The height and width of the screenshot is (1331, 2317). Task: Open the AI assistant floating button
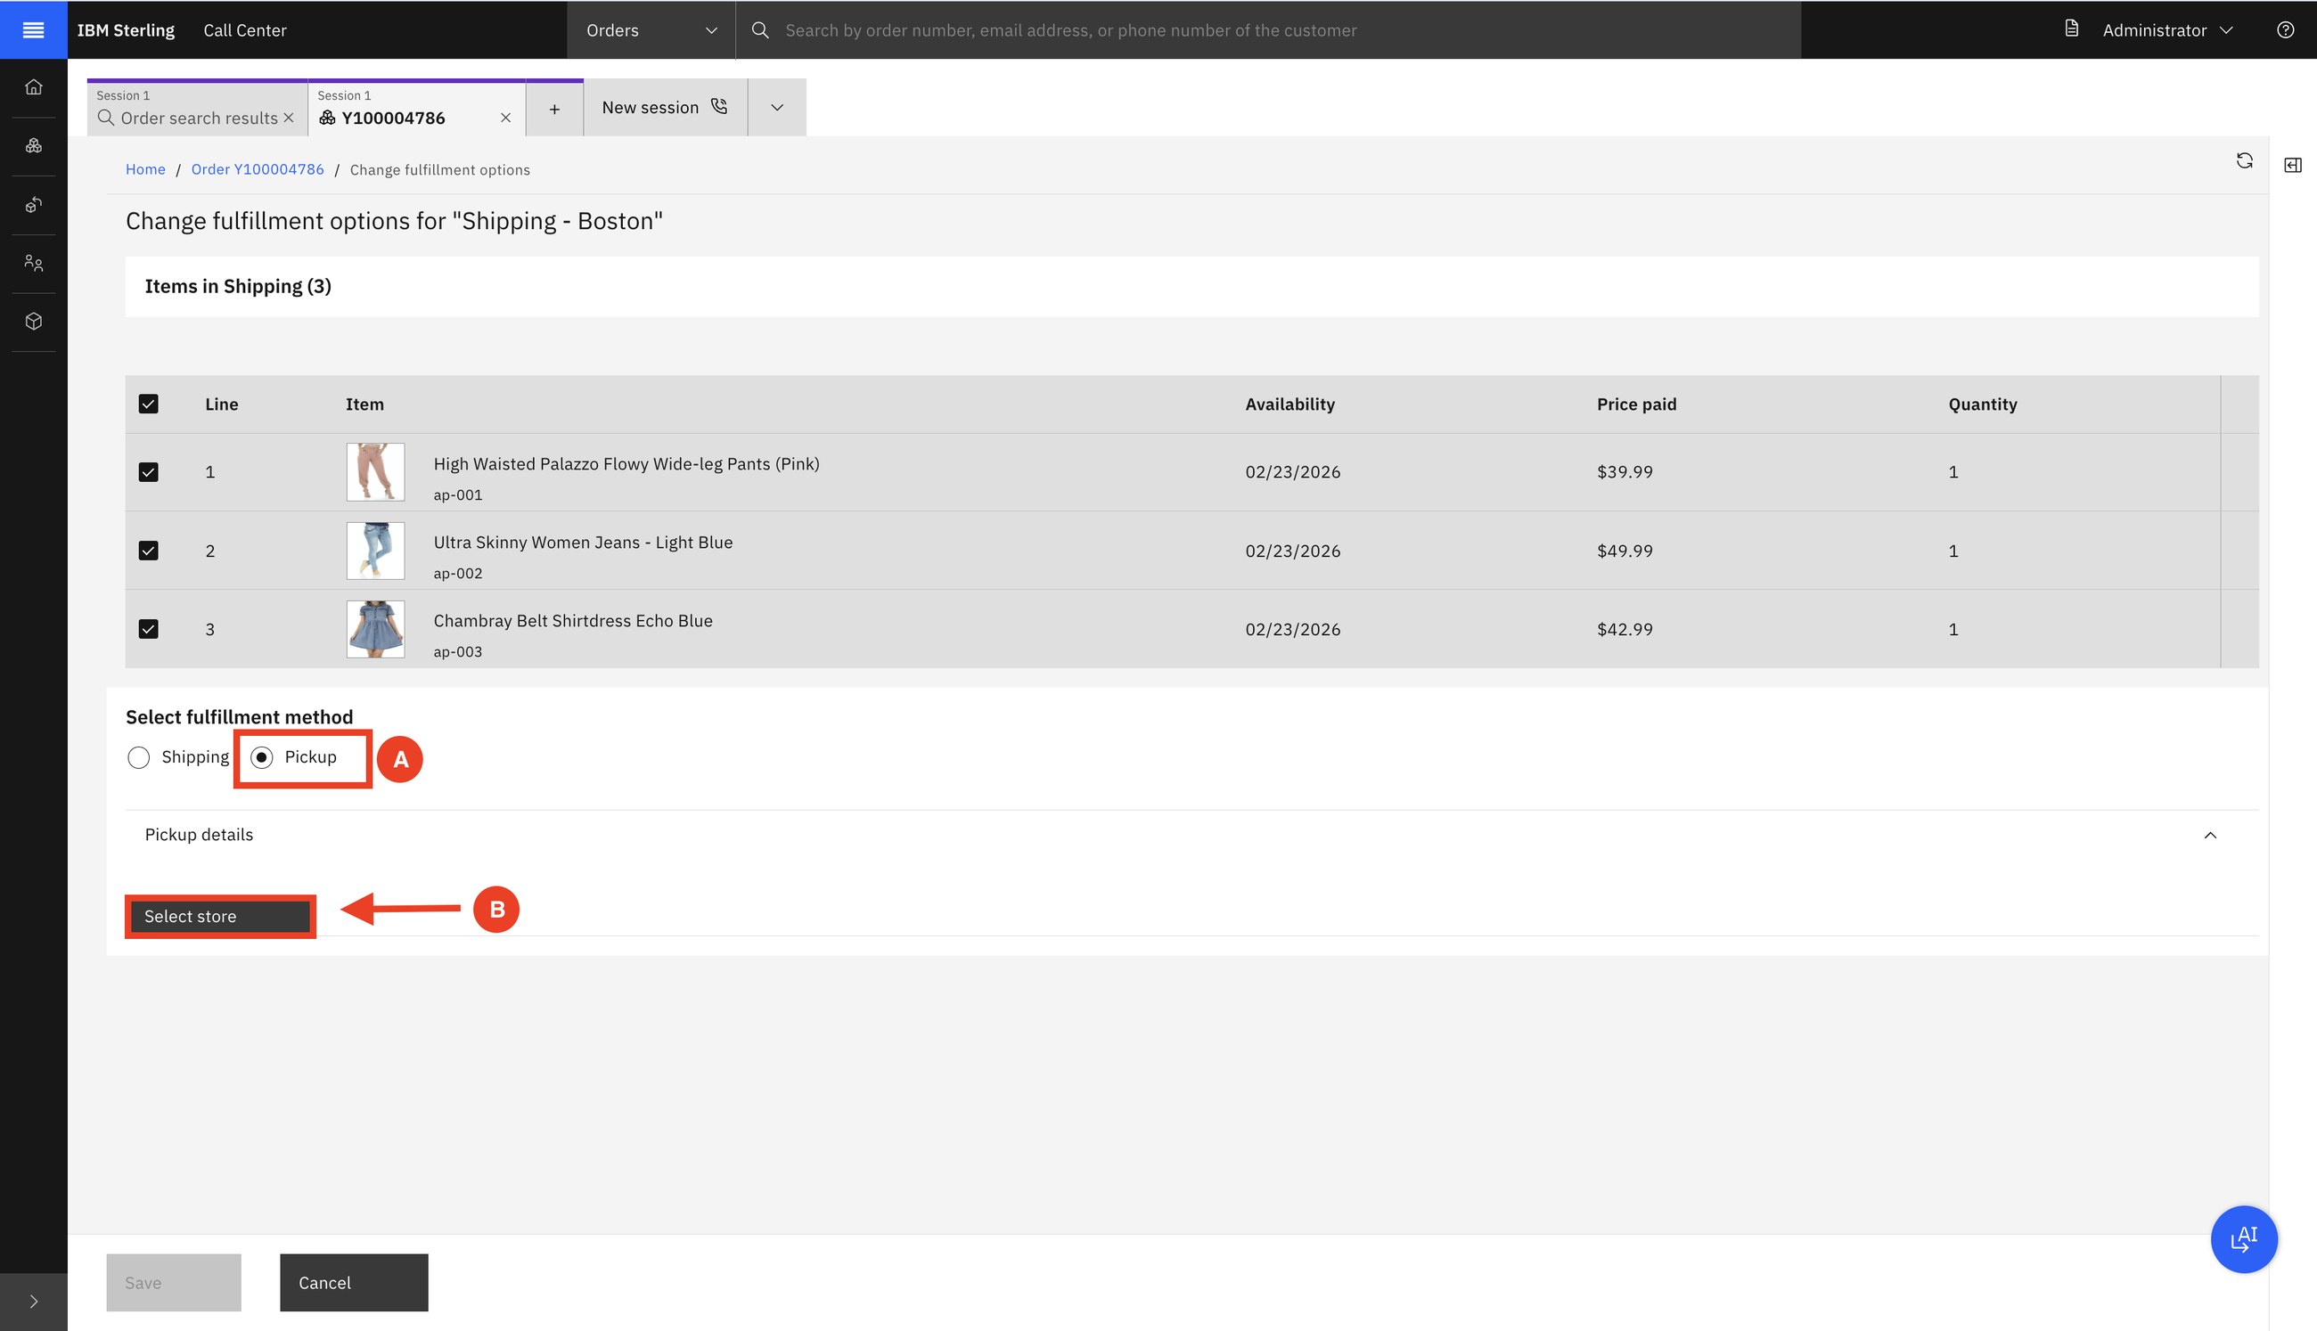click(2243, 1238)
